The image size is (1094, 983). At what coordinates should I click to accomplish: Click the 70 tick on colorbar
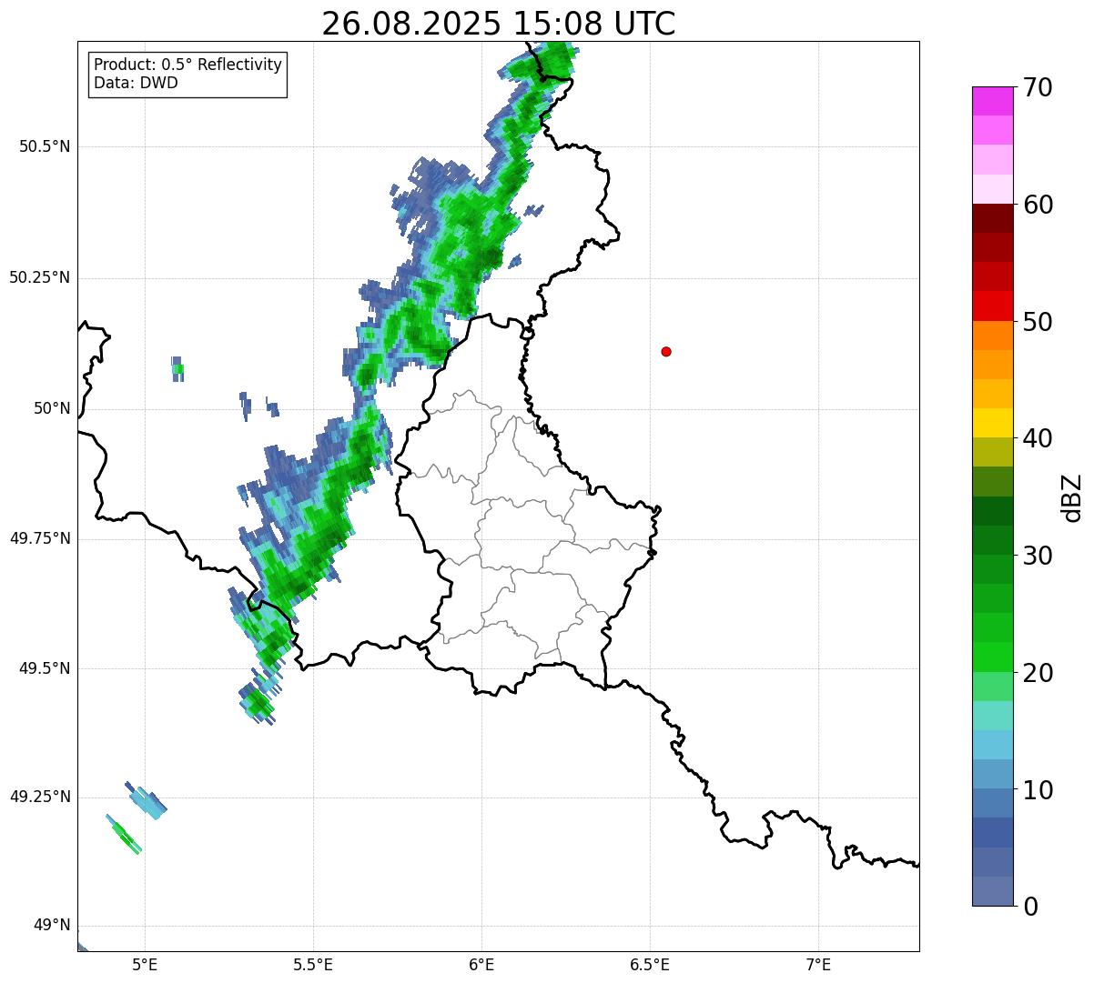[x=1038, y=87]
